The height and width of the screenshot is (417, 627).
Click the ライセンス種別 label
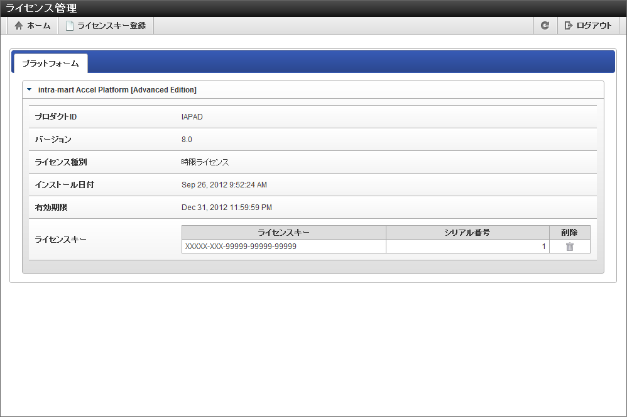coord(61,162)
